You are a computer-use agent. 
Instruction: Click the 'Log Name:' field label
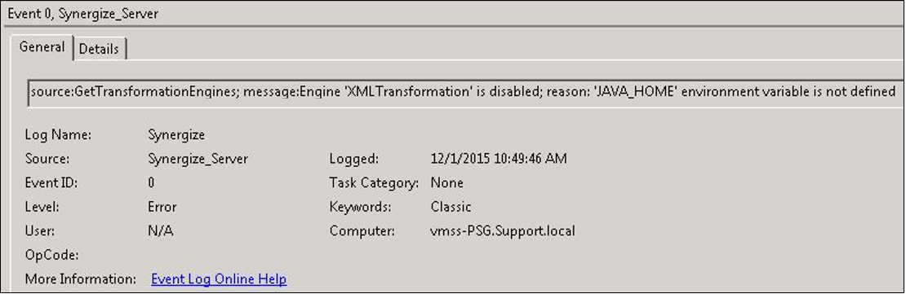point(58,135)
